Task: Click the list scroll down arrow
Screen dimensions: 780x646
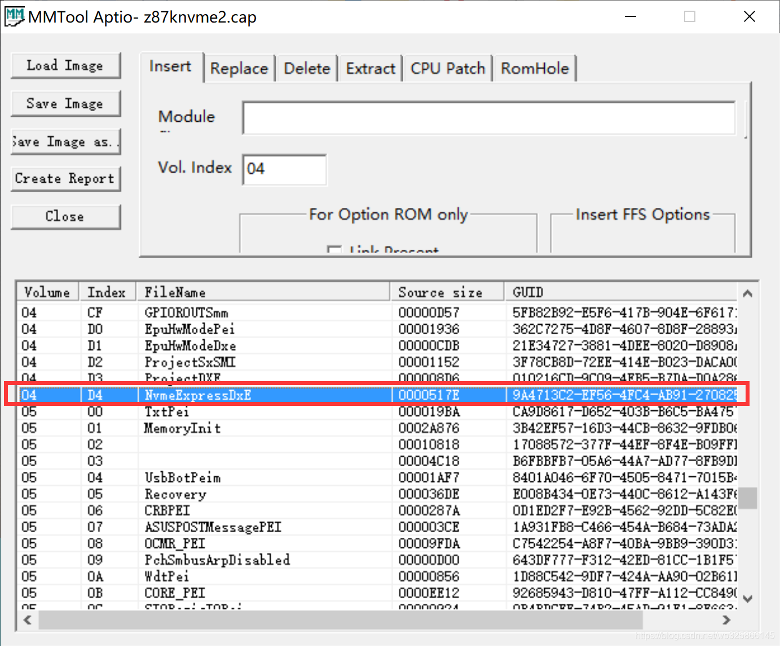Action: pyautogui.click(x=748, y=599)
